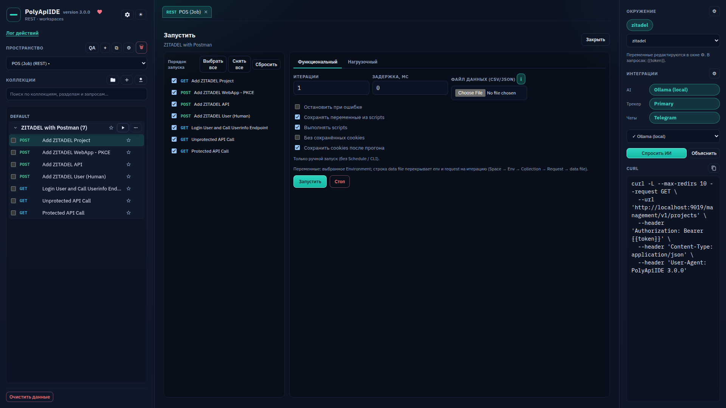The image size is (726, 408).
Task: Uncheck GET Add ZITADEL Project in run order
Action: [174, 81]
